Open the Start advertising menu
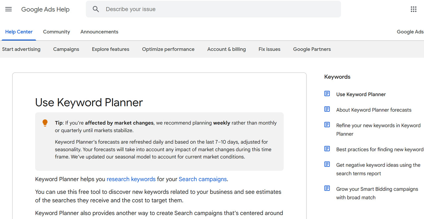 21,49
